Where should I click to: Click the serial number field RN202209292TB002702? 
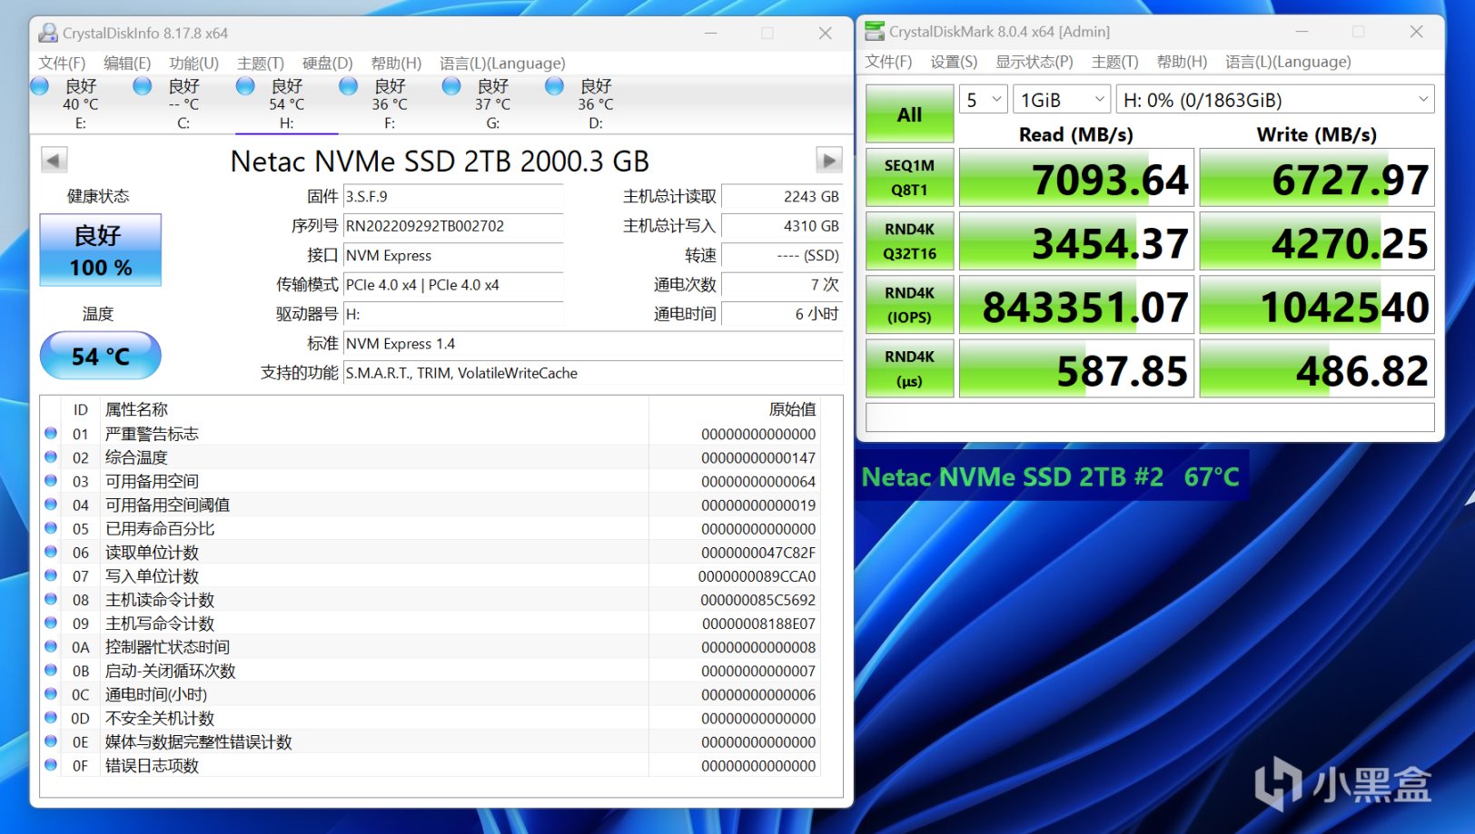pos(453,226)
